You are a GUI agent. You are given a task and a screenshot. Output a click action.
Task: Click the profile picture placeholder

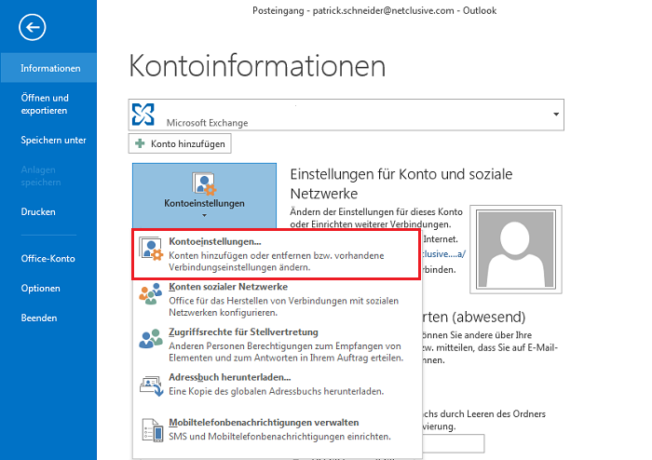pyautogui.click(x=516, y=250)
